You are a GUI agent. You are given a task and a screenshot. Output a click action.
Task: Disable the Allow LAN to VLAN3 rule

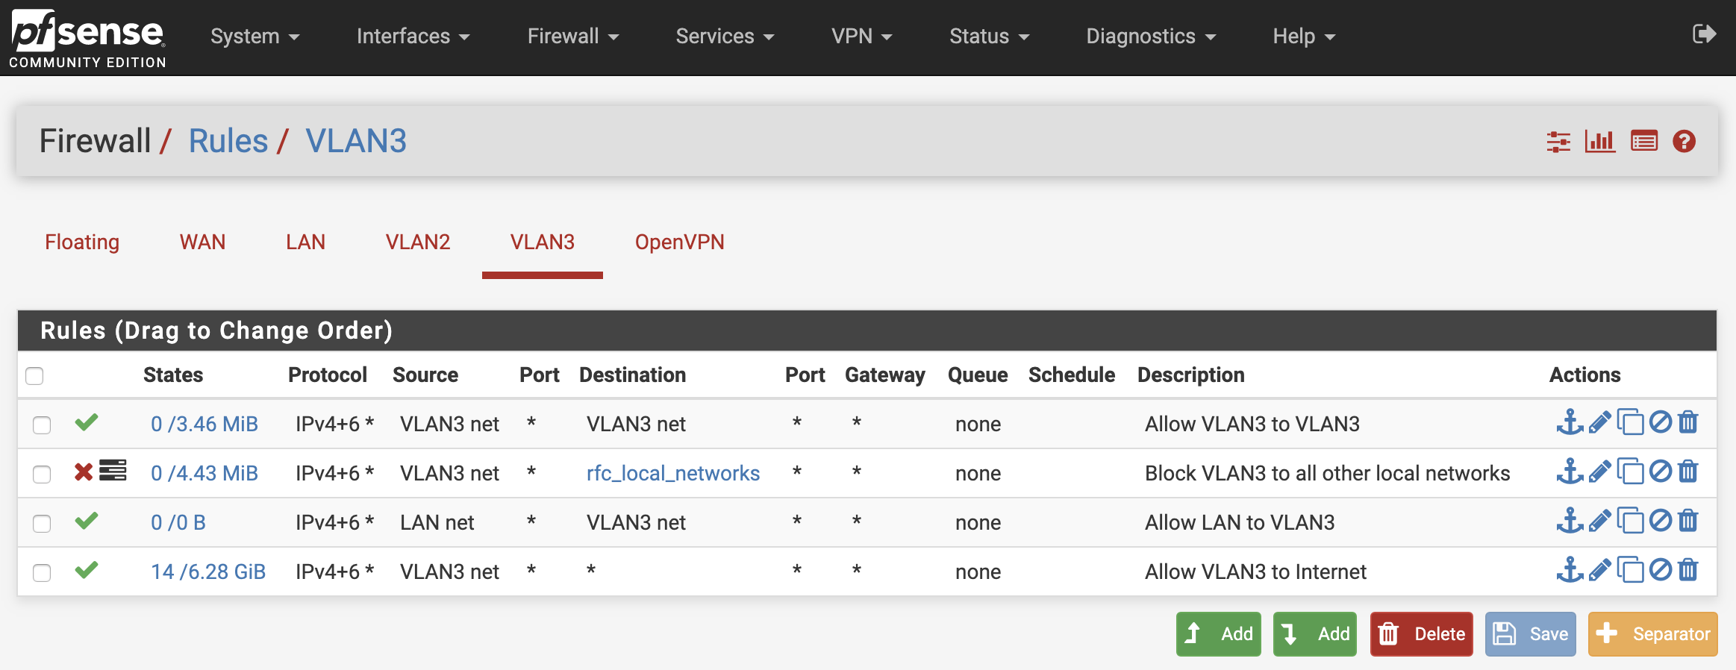pyautogui.click(x=1660, y=521)
